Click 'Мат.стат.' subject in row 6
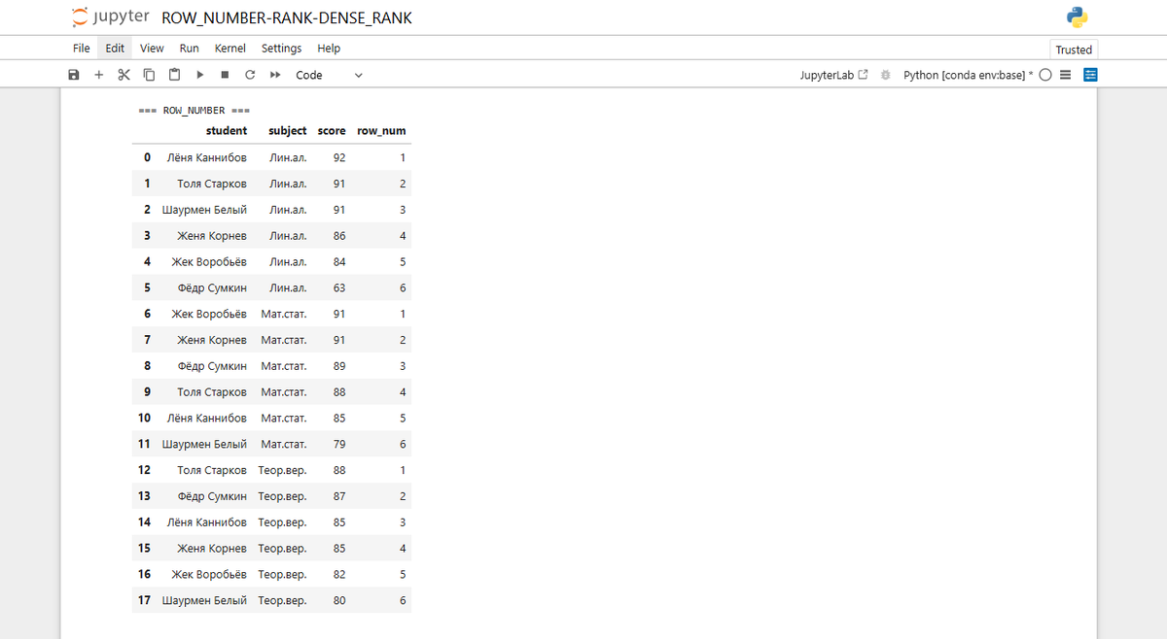The image size is (1167, 639). 284,314
